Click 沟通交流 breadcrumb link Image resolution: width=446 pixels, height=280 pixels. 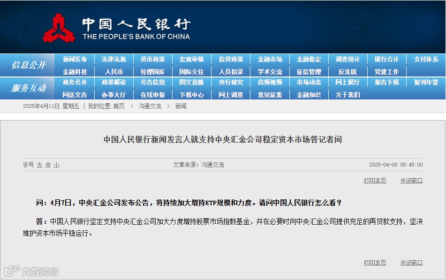150,106
